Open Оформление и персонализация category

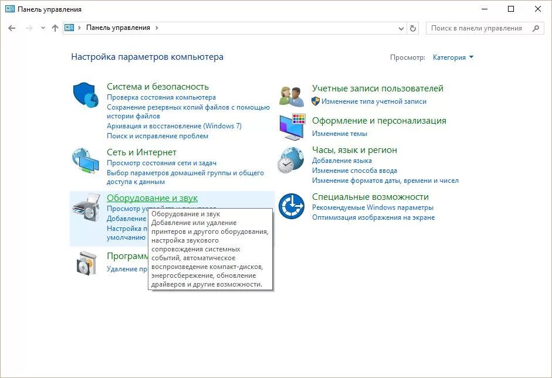click(379, 121)
